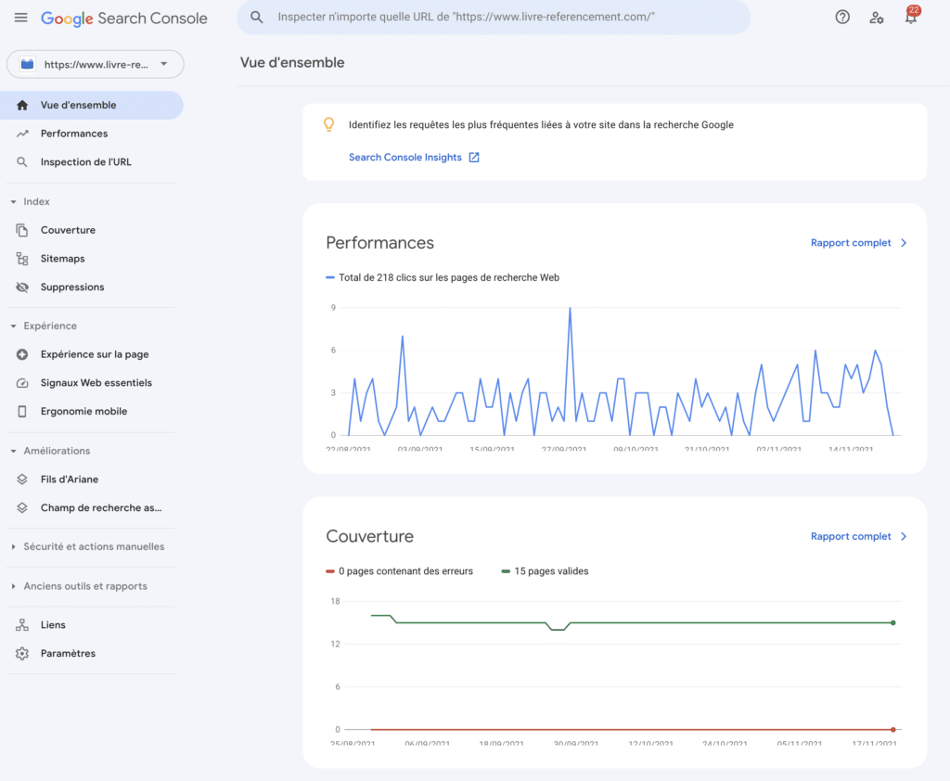950x781 pixels.
Task: Click the magnifier icon beside Inspection de l'URL
Action: coord(22,162)
